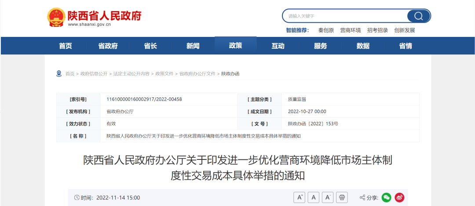Open the 数据 navigation tab
Viewport: 475px width, 206px height.
click(x=363, y=46)
